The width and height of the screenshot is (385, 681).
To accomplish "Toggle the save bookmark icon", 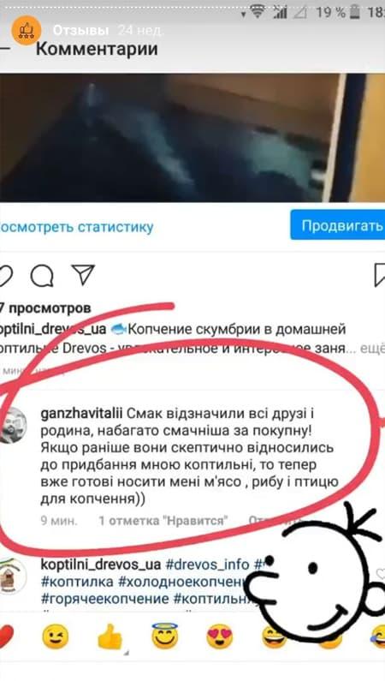I will [379, 274].
